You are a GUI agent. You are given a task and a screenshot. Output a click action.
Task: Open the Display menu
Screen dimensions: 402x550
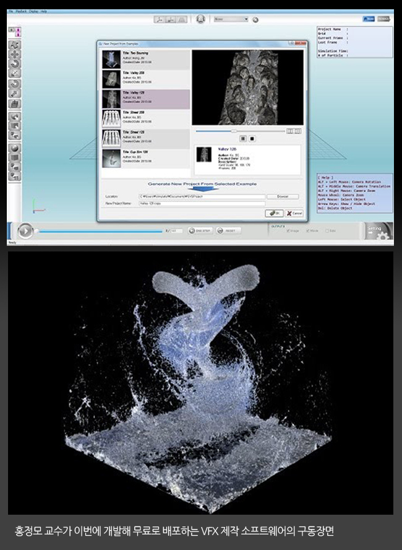pos(33,12)
